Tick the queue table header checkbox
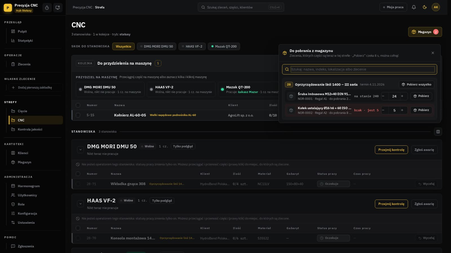This screenshot has width=451, height=253. tap(78, 105)
